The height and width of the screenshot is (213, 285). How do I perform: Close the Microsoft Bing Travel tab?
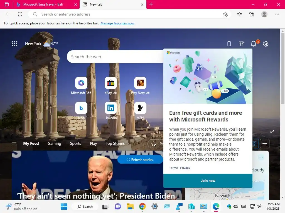click(x=75, y=4)
